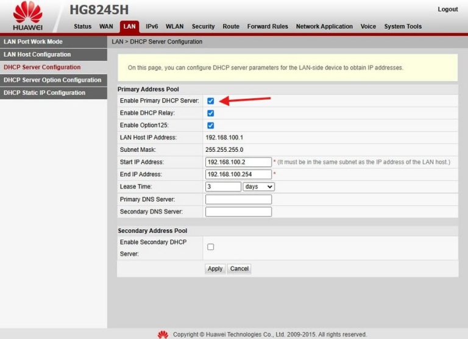Enable Secondary DHCP Server checkbox
468x339 pixels.
tap(210, 247)
